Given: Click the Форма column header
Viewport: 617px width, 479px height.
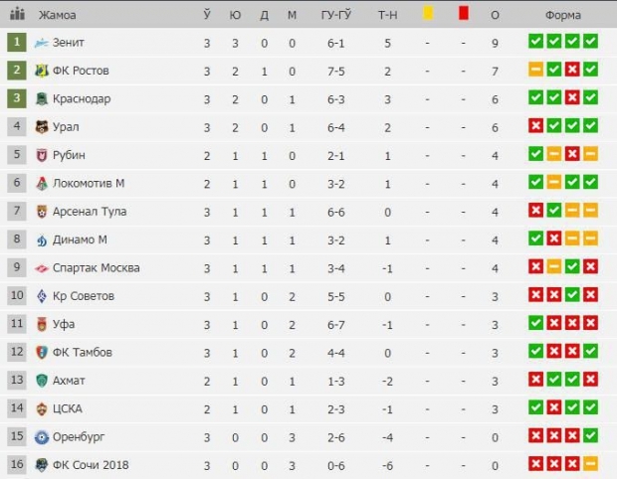Looking at the screenshot, I should click(562, 15).
